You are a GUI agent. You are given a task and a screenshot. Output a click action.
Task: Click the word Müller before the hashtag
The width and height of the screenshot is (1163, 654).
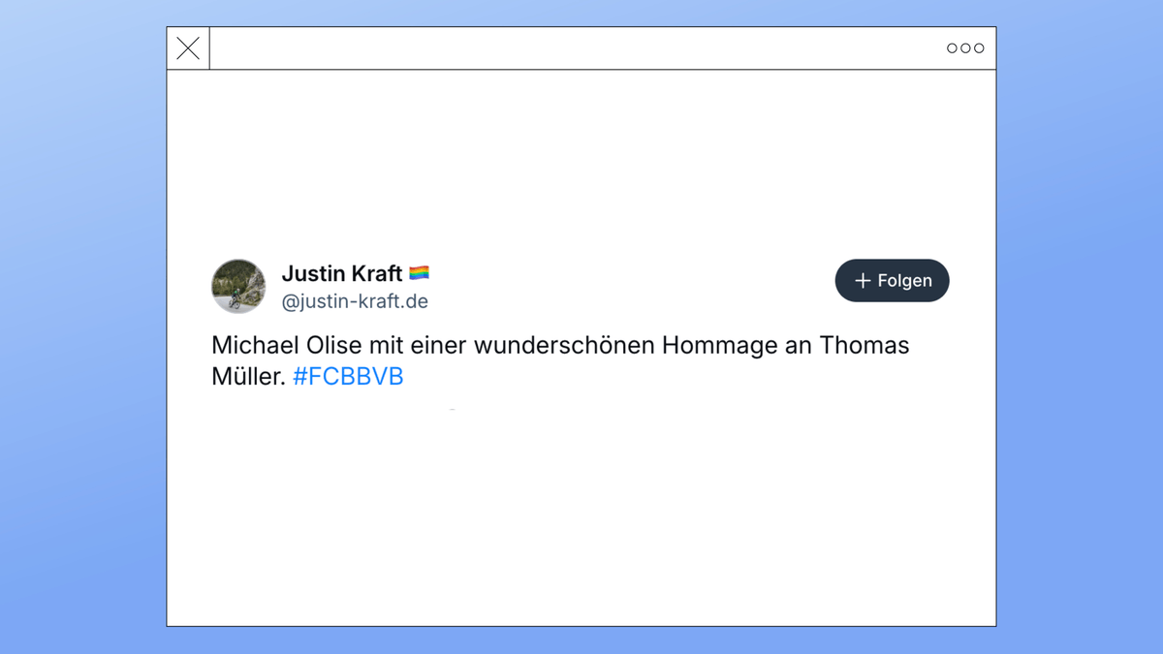(248, 378)
